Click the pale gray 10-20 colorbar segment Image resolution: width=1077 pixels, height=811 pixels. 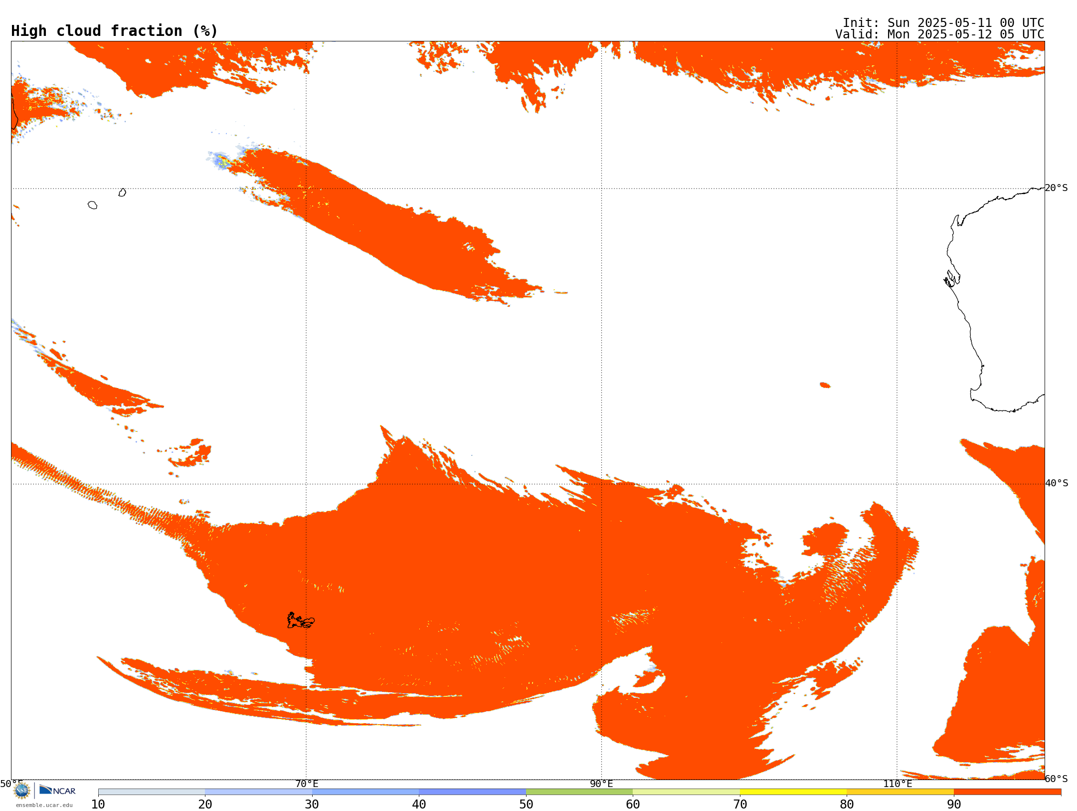click(x=152, y=792)
